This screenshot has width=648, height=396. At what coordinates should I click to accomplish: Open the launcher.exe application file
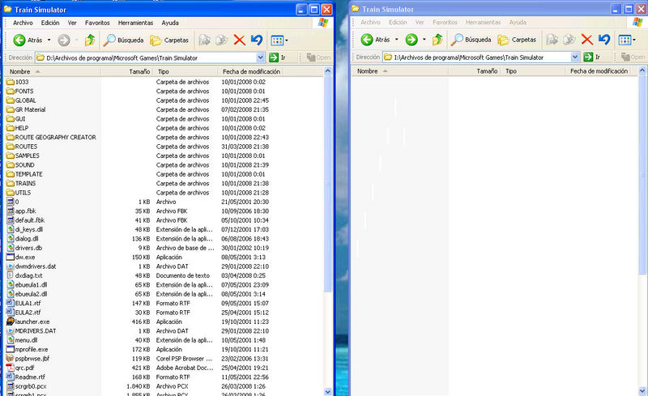click(32, 321)
